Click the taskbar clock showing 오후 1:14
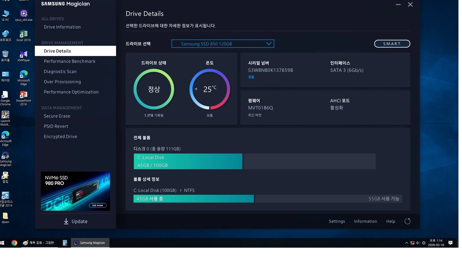 tap(436, 243)
